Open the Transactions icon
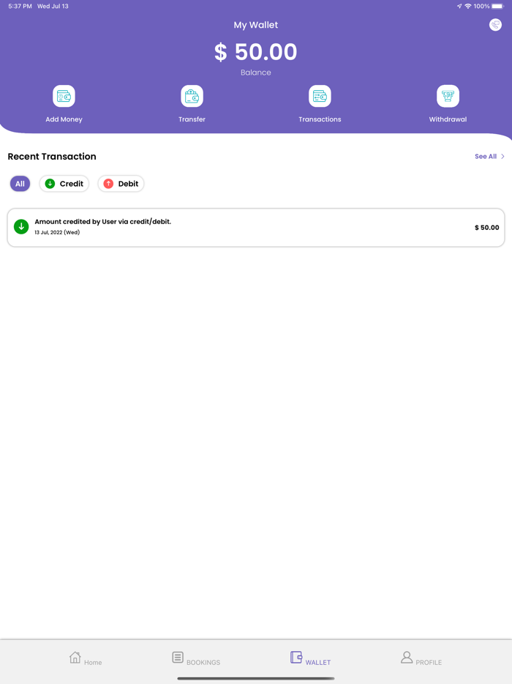This screenshot has height=684, width=512. (x=320, y=96)
